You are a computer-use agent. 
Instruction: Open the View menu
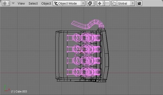[21, 3]
